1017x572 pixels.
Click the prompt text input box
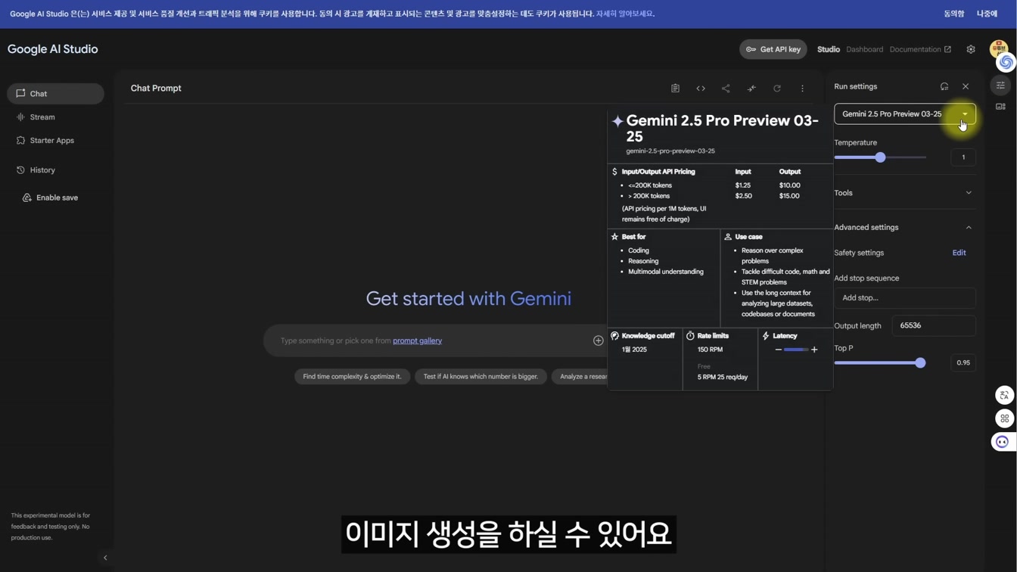(435, 340)
